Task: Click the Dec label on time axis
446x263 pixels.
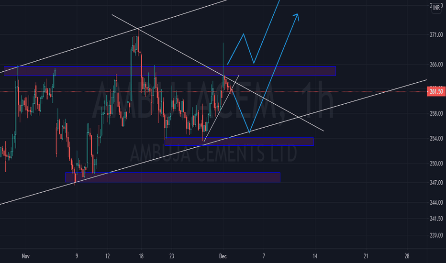Action: [223, 256]
